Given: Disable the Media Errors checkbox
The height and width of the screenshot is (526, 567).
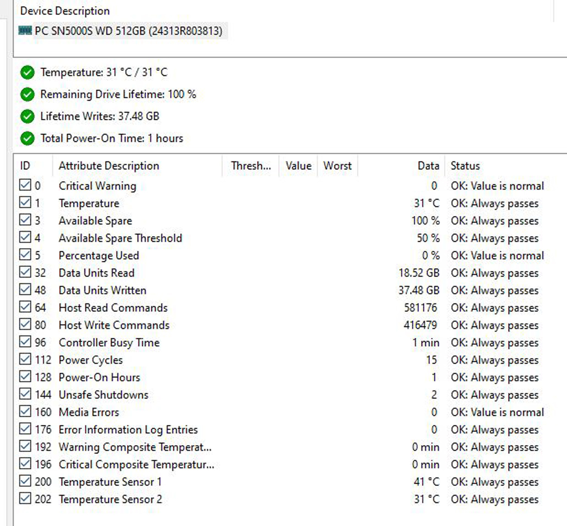Looking at the screenshot, I should pyautogui.click(x=25, y=411).
